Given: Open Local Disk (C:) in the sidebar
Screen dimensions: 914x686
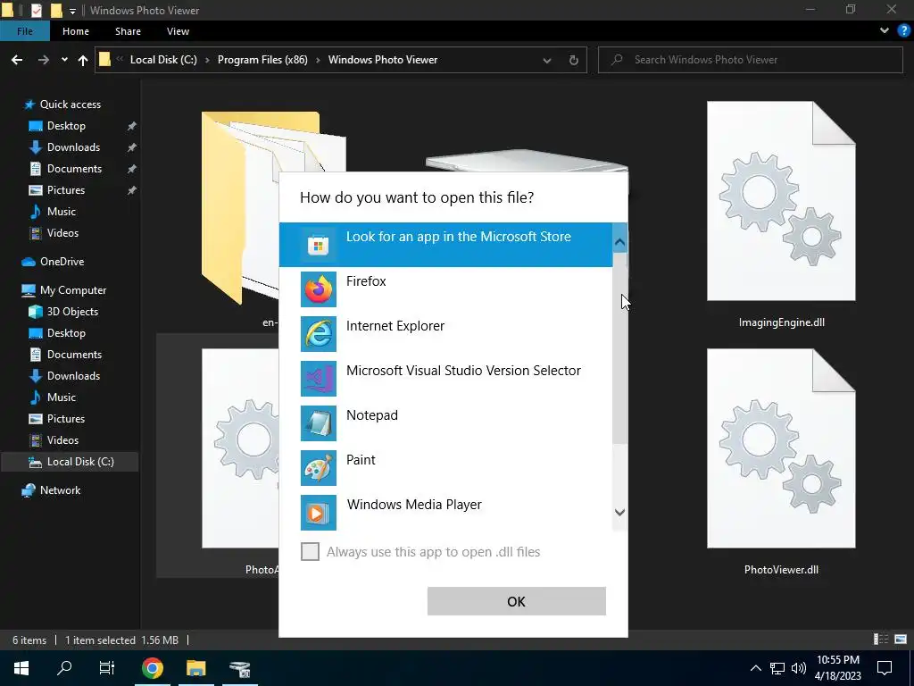Looking at the screenshot, I should click(80, 462).
